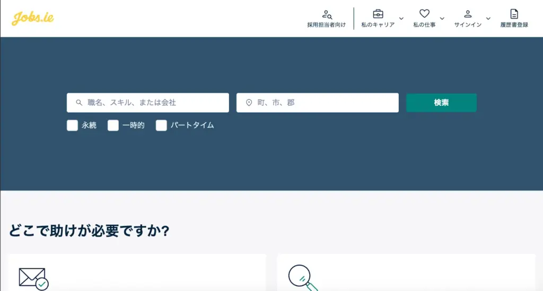Click the briefcase icon above 私のキャリア
Image resolution: width=543 pixels, height=291 pixels.
378,14
